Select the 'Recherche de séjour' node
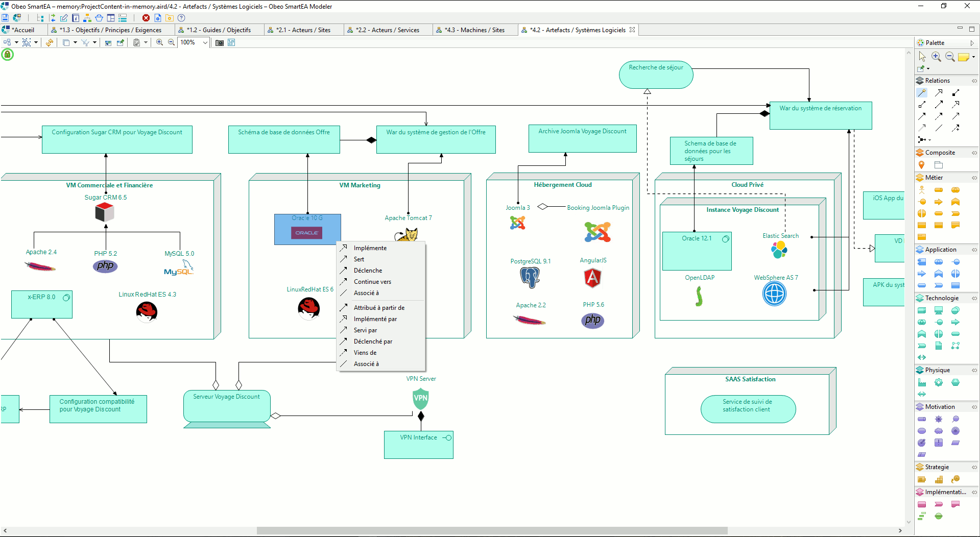This screenshot has width=980, height=537. pos(656,75)
